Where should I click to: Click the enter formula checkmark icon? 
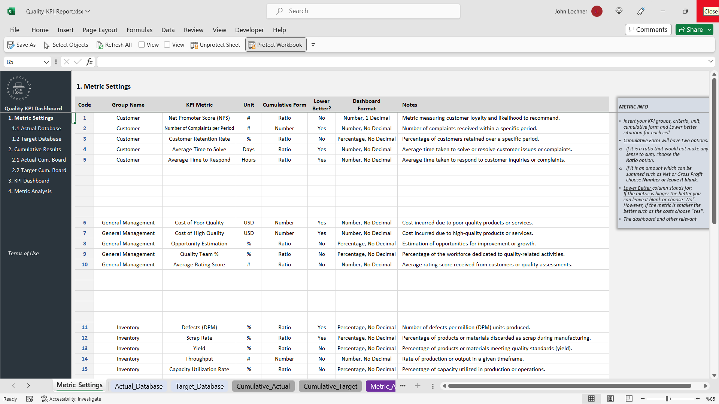point(78,62)
